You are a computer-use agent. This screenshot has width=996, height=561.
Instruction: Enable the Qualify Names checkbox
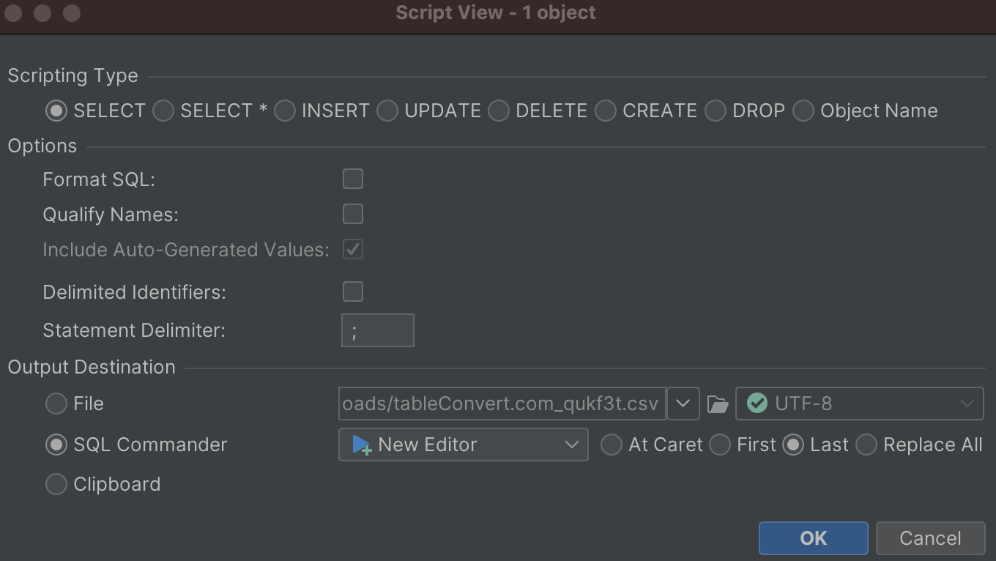click(352, 214)
